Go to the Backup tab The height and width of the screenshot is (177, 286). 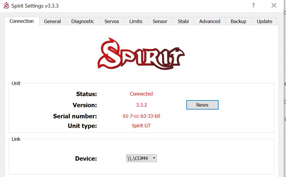coord(238,21)
